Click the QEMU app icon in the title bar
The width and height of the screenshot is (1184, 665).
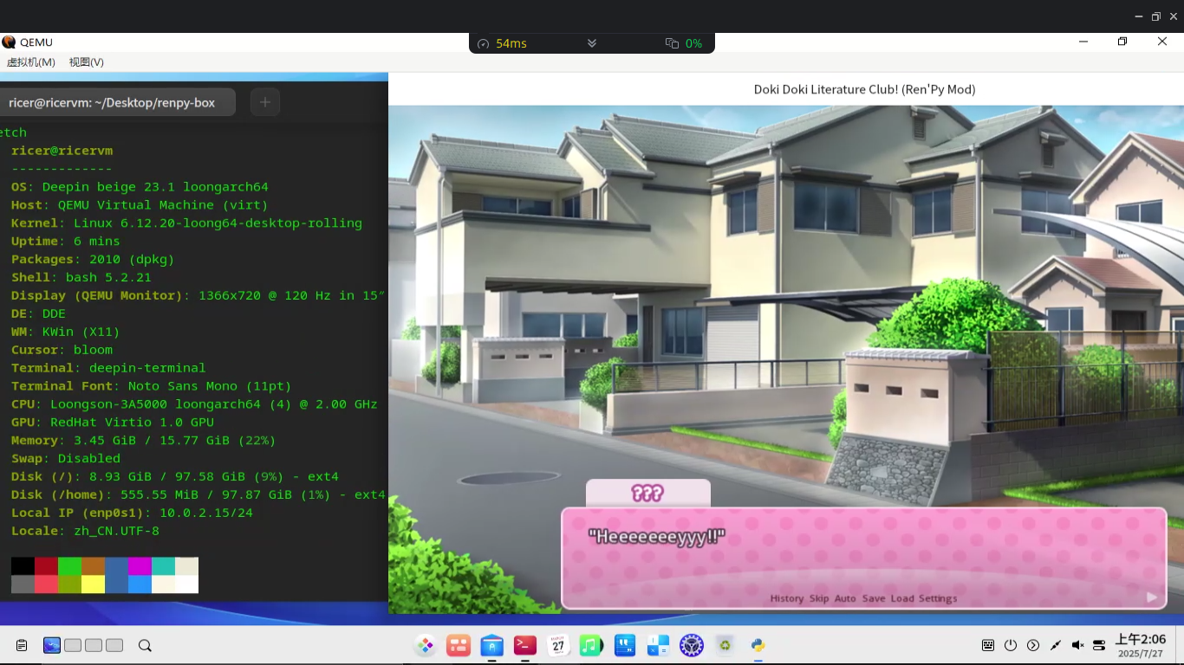(9, 42)
